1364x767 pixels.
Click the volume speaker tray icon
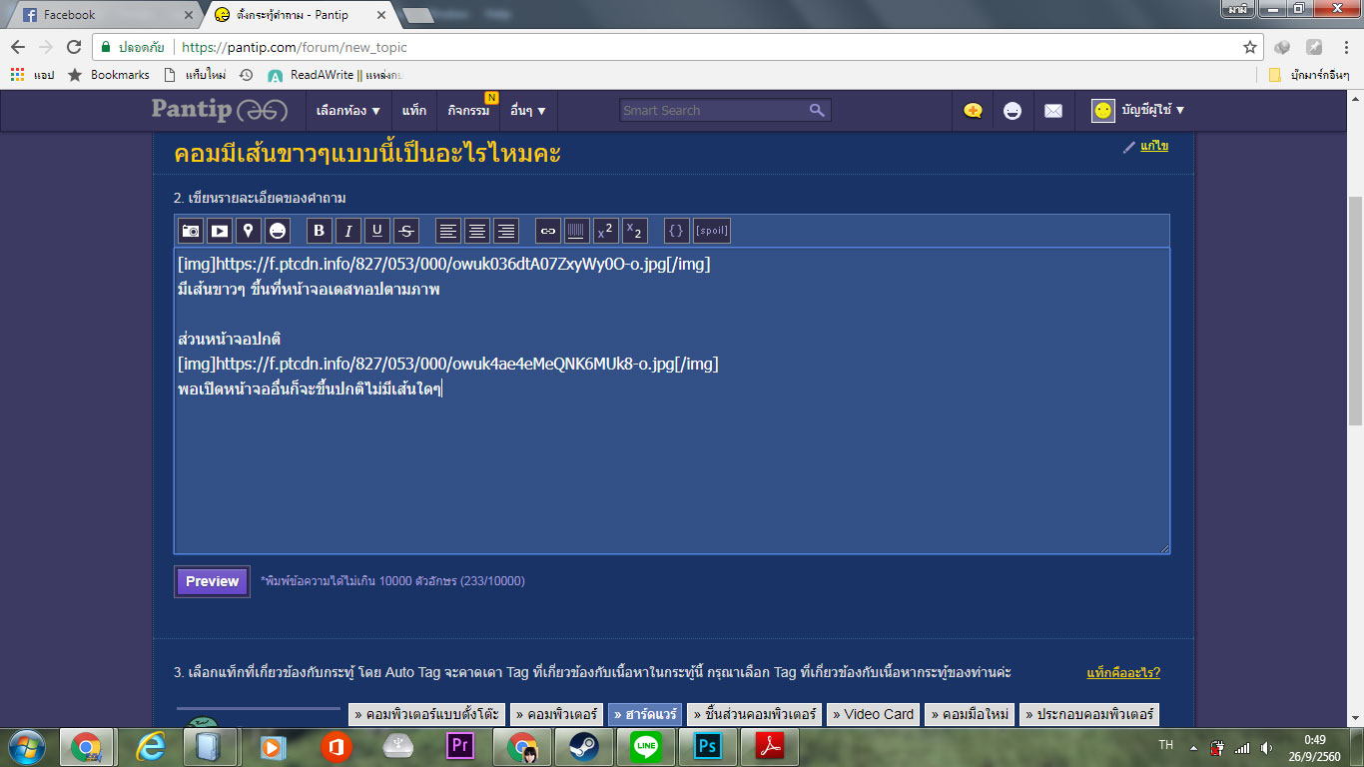pyautogui.click(x=1266, y=747)
